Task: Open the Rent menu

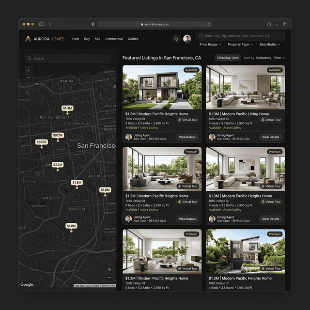Action: 76,39
